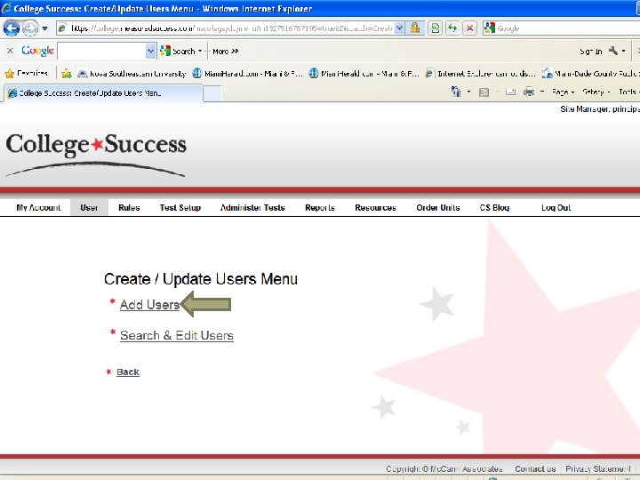Open the Safety menu in command bar
This screenshot has height=480, width=640.
pyautogui.click(x=596, y=92)
